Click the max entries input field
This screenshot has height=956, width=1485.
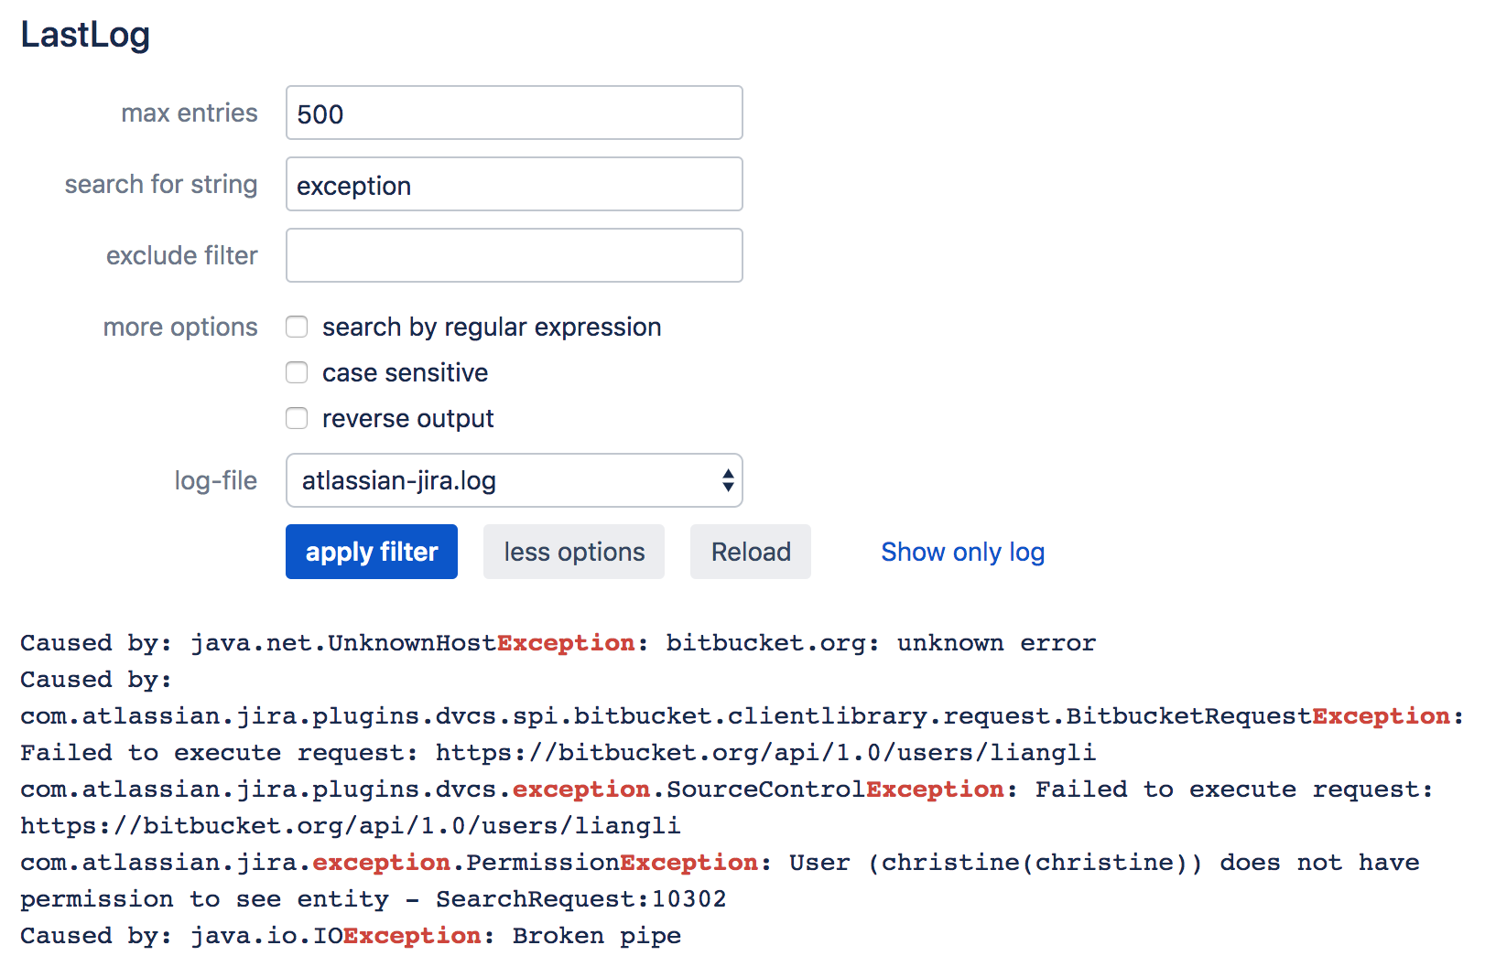pyautogui.click(x=514, y=113)
